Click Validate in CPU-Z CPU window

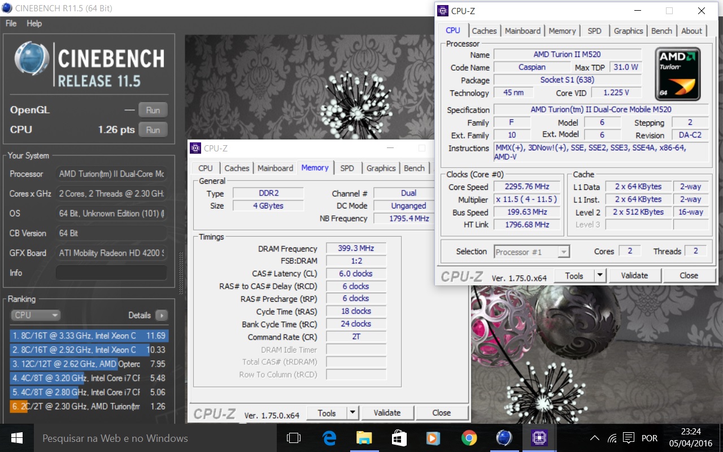click(x=634, y=276)
